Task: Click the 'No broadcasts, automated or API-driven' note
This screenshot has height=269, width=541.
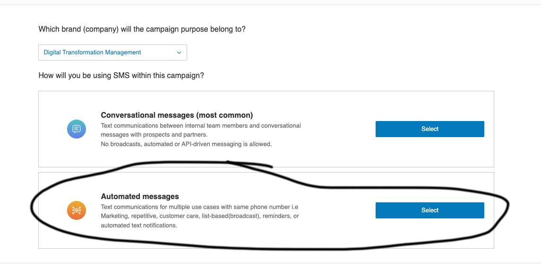Action: tap(186, 144)
